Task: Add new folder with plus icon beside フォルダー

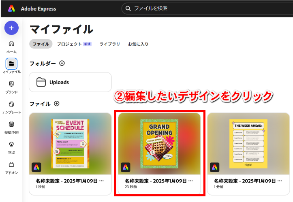Action: coord(62,63)
